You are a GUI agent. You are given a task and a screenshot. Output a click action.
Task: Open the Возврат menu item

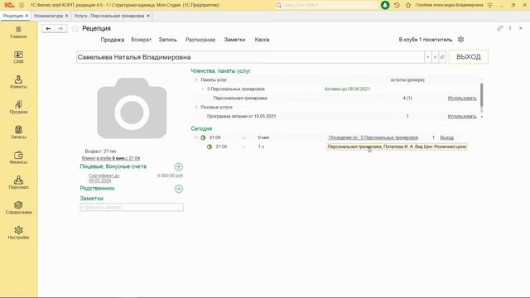(141, 40)
